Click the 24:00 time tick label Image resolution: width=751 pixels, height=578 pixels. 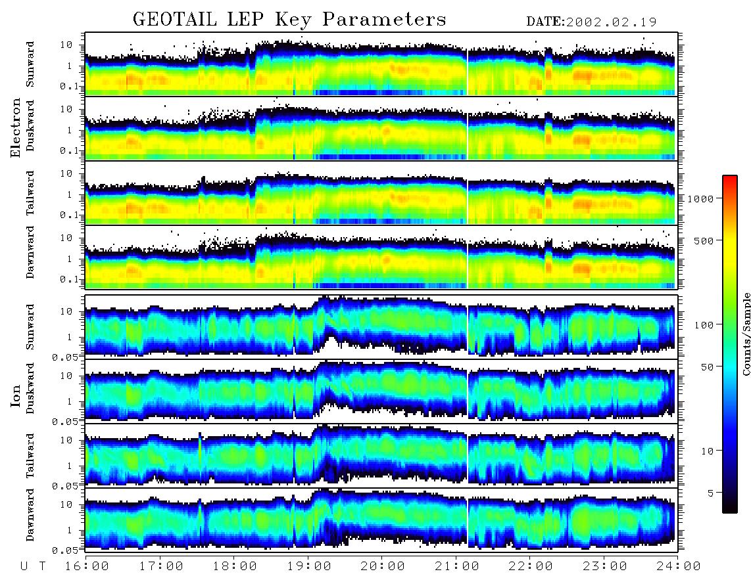tap(679, 566)
